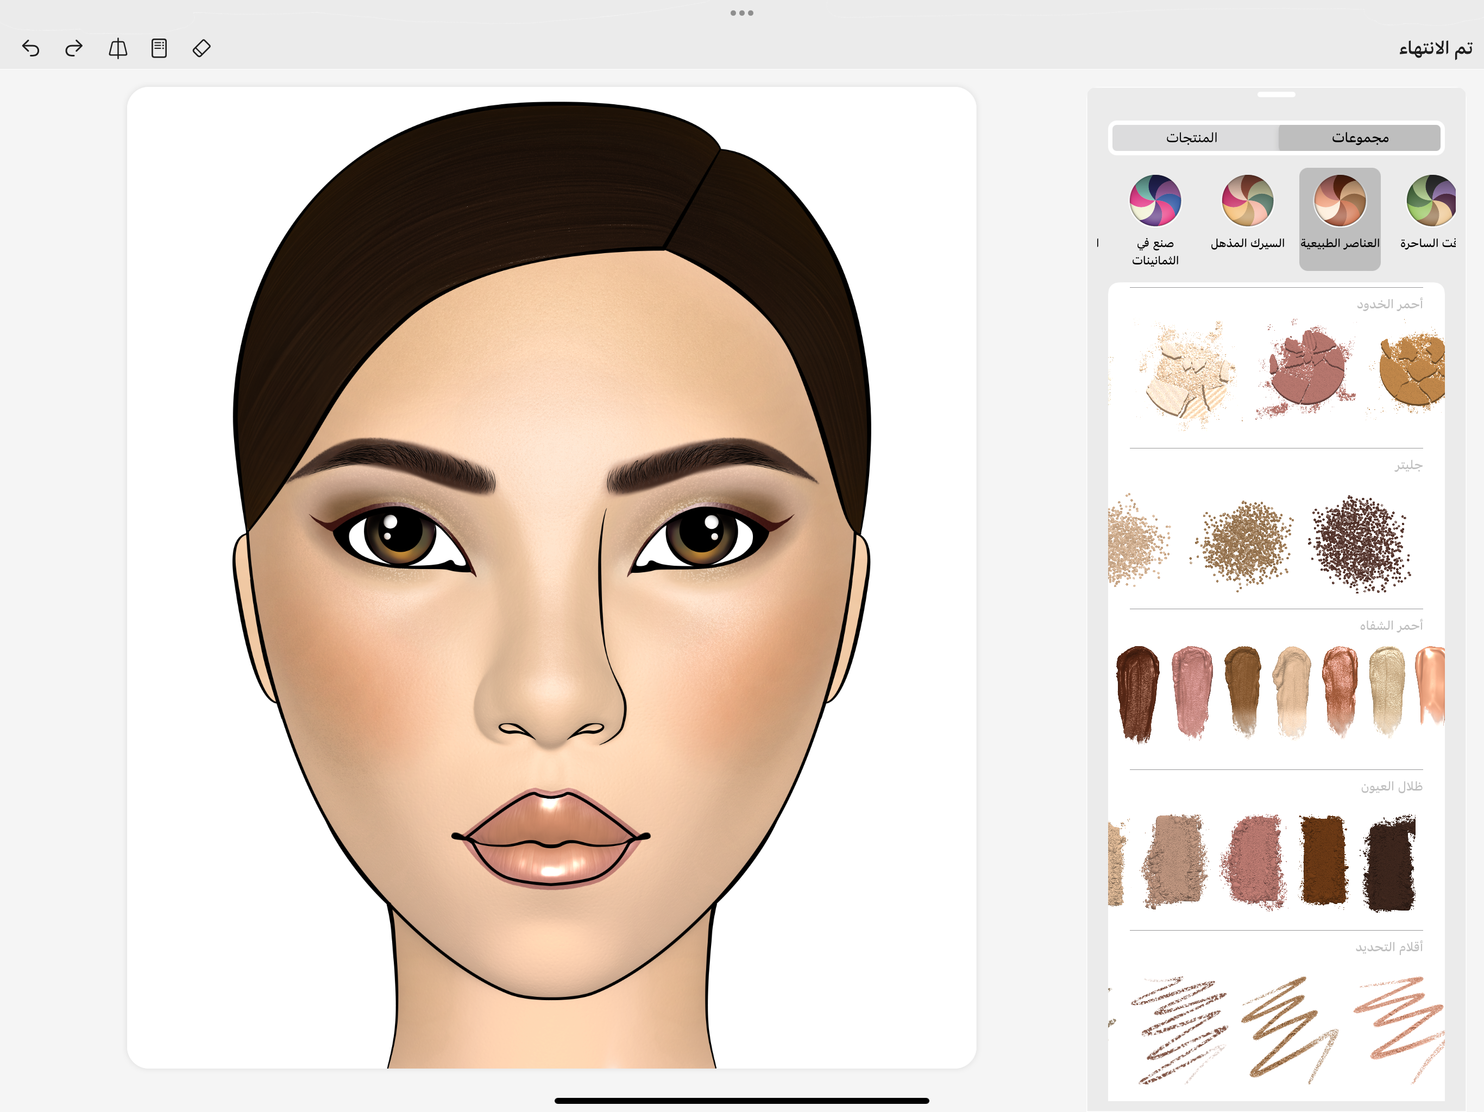This screenshot has width=1484, height=1112.
Task: Switch to the مجموعات tab
Action: (1360, 137)
